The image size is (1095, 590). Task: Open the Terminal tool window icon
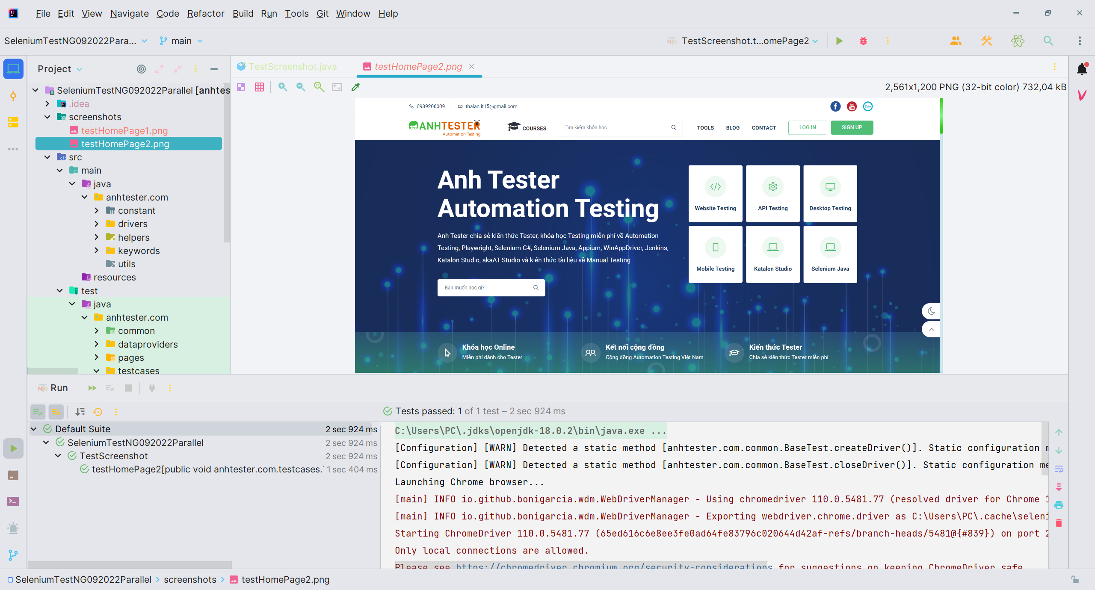pos(13,501)
